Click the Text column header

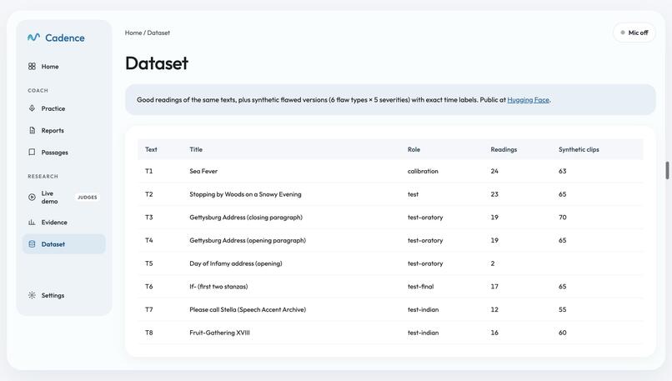coord(151,149)
